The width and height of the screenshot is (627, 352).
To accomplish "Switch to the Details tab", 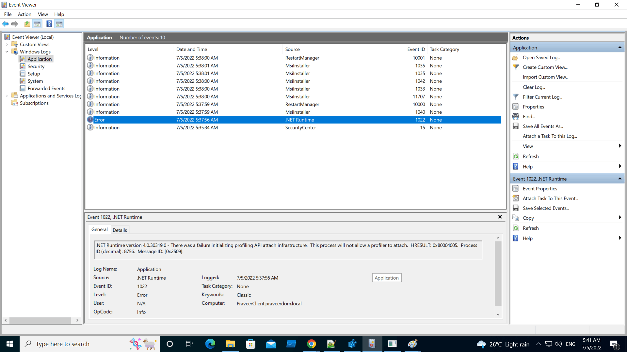I will [x=120, y=230].
